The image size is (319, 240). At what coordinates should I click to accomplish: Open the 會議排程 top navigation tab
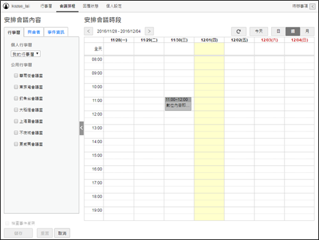pyautogui.click(x=67, y=6)
